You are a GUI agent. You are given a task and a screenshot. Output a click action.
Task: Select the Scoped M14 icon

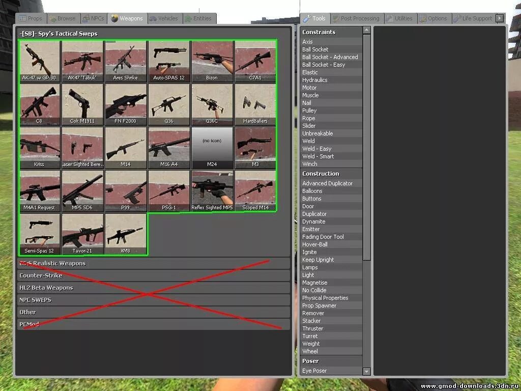click(x=255, y=191)
